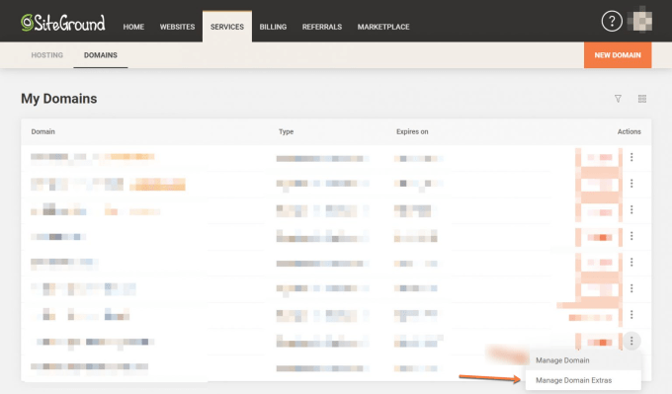Choose Manage Domain from the menu
This screenshot has width=672, height=394.
[x=583, y=360]
